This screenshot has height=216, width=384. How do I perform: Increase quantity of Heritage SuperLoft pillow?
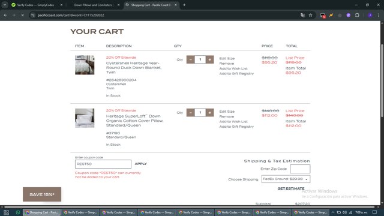coord(209,113)
